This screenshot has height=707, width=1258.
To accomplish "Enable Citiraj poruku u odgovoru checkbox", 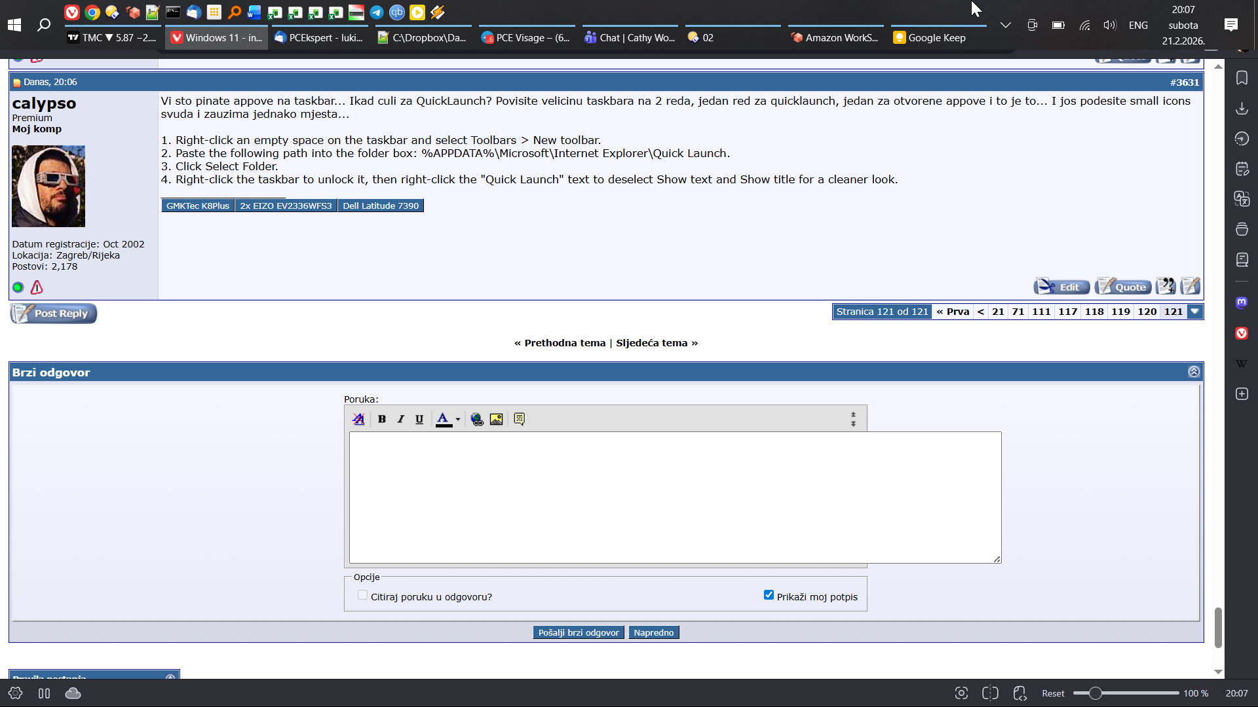I will pyautogui.click(x=362, y=595).
